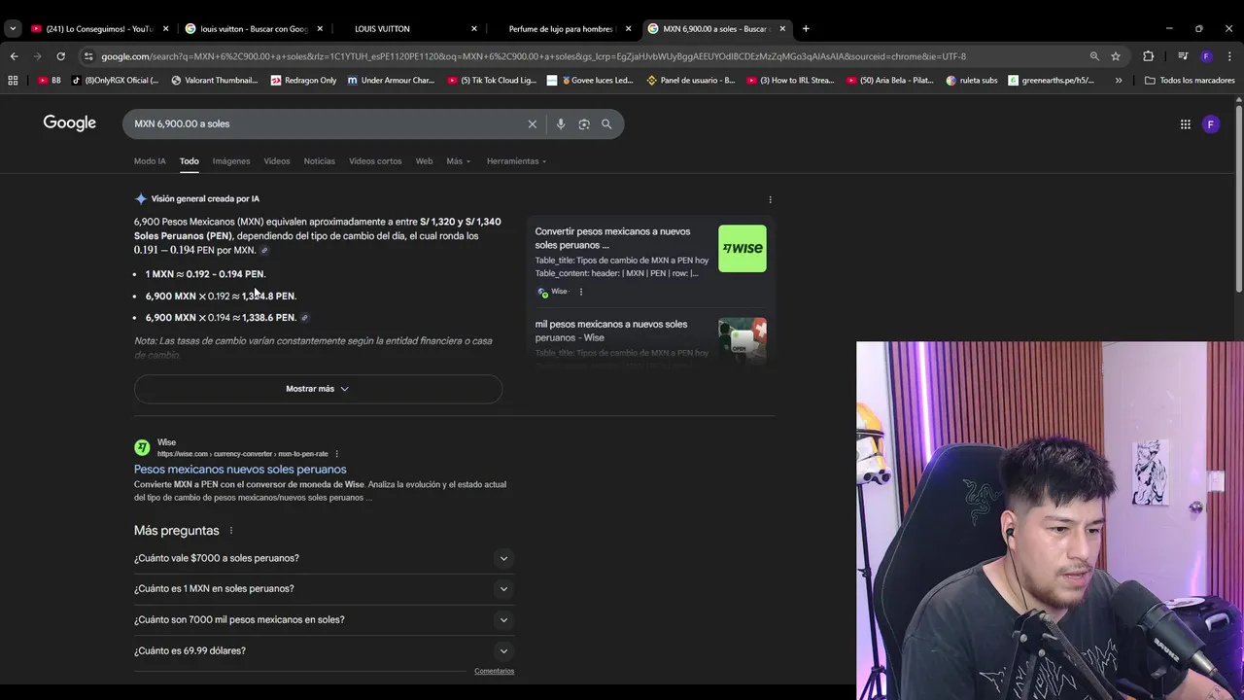This screenshot has width=1244, height=700.
Task: Search by image with the Lens icon
Action: pos(584,123)
